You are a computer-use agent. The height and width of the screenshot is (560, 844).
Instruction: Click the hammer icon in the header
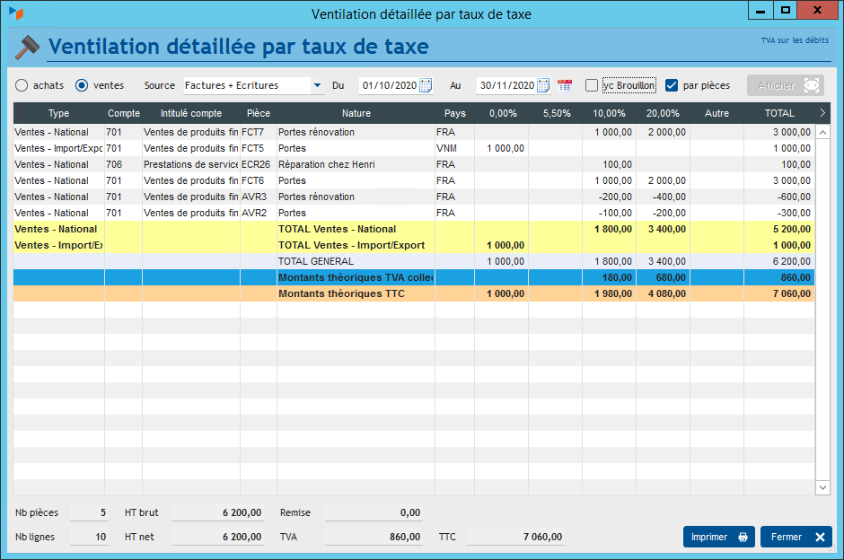27,47
